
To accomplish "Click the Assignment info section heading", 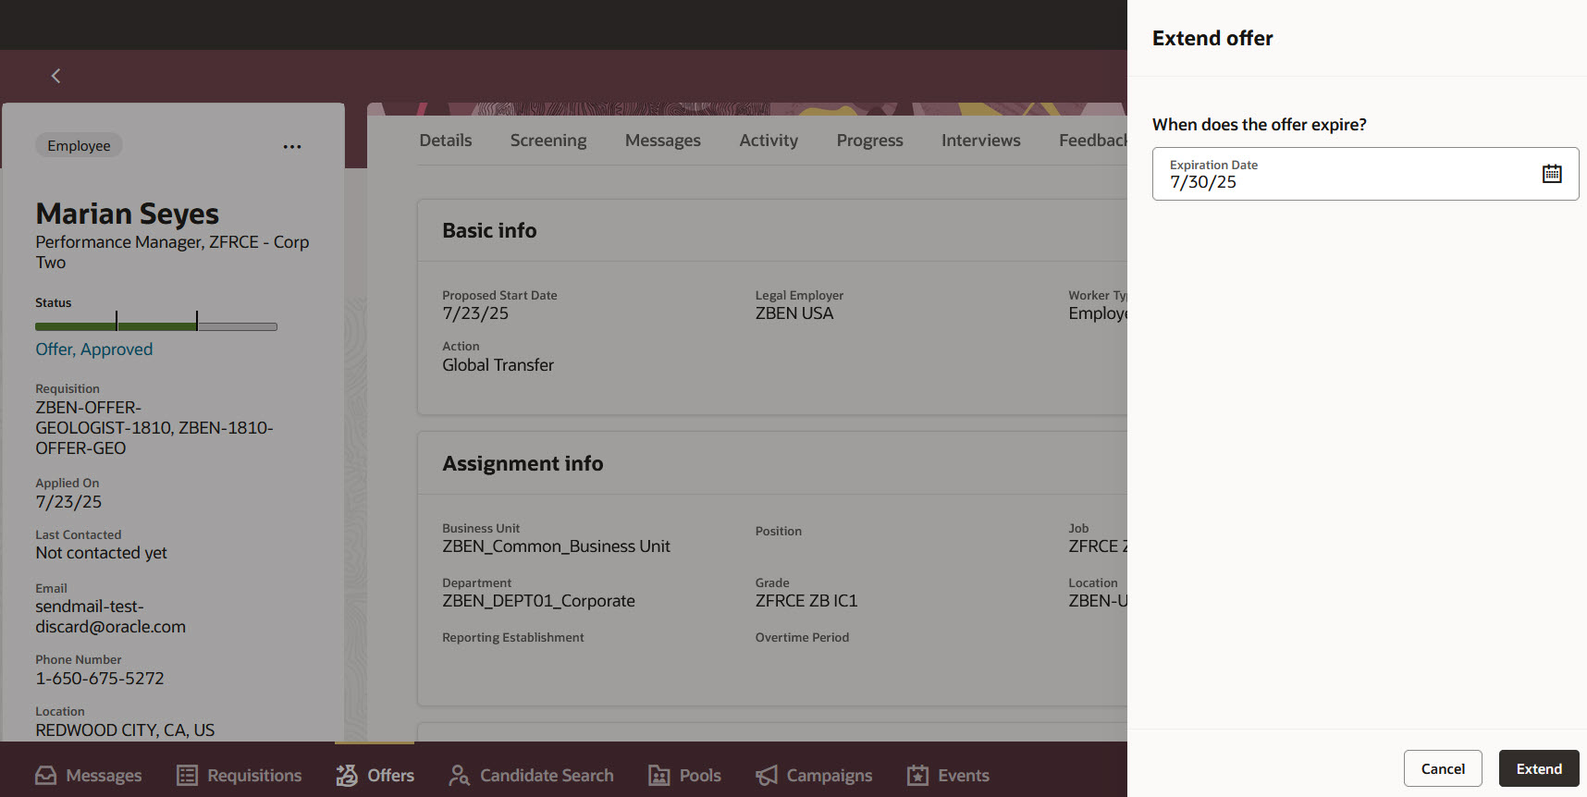I will click(523, 464).
